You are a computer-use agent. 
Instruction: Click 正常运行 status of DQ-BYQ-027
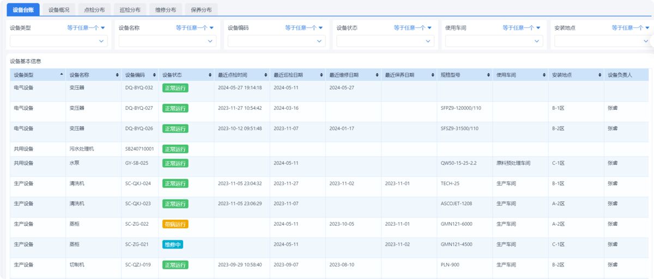(x=175, y=108)
